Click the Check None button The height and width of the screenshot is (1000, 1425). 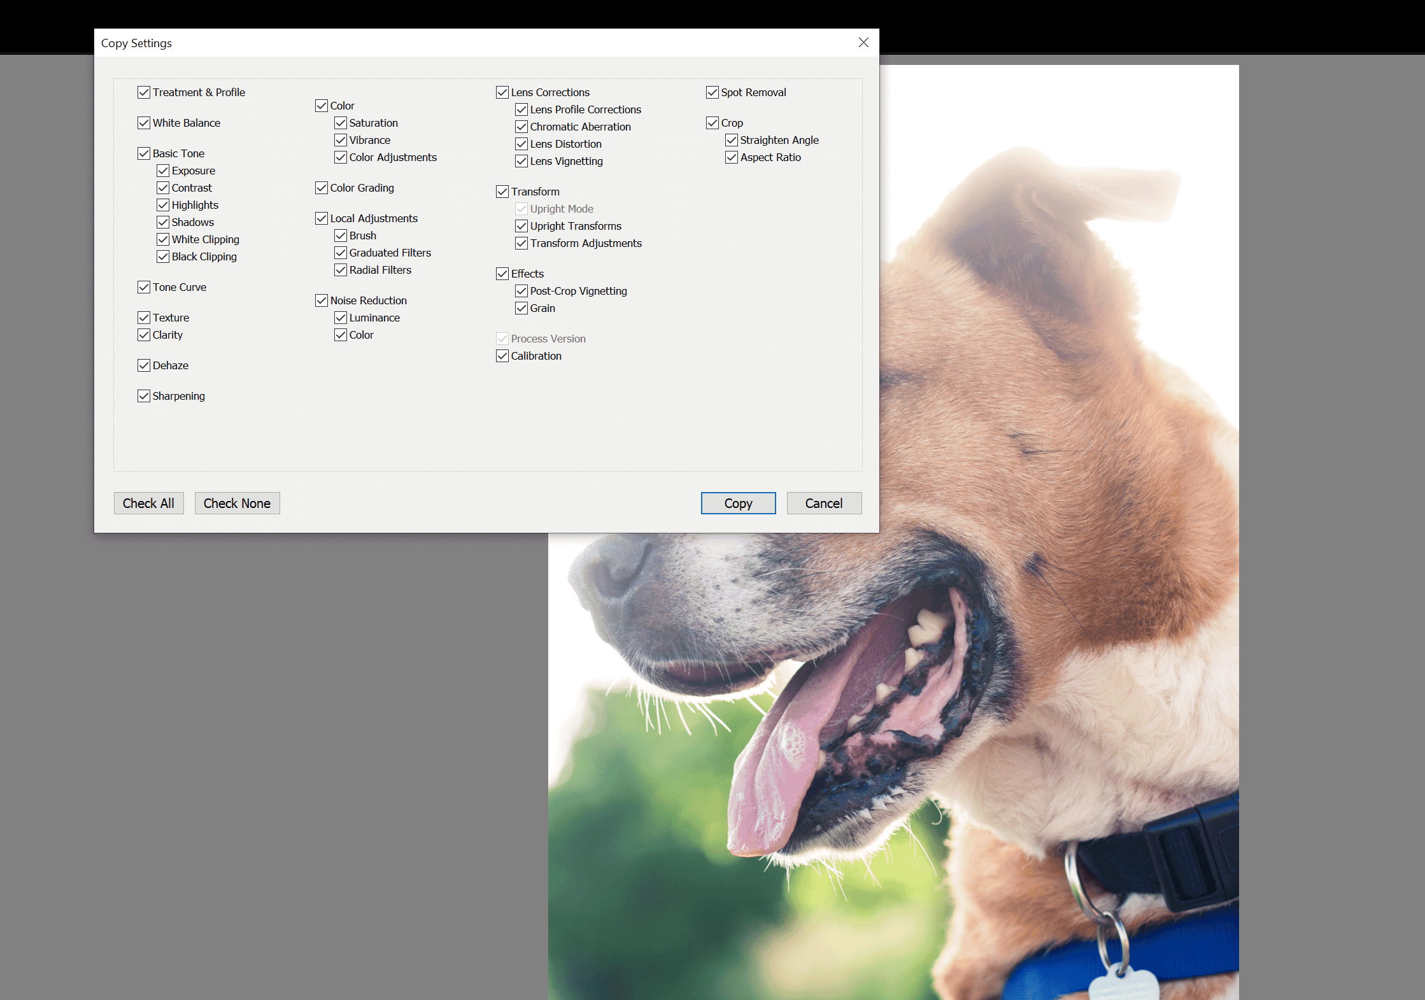tap(237, 503)
